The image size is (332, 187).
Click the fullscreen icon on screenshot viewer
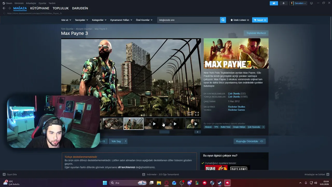click(x=197, y=114)
